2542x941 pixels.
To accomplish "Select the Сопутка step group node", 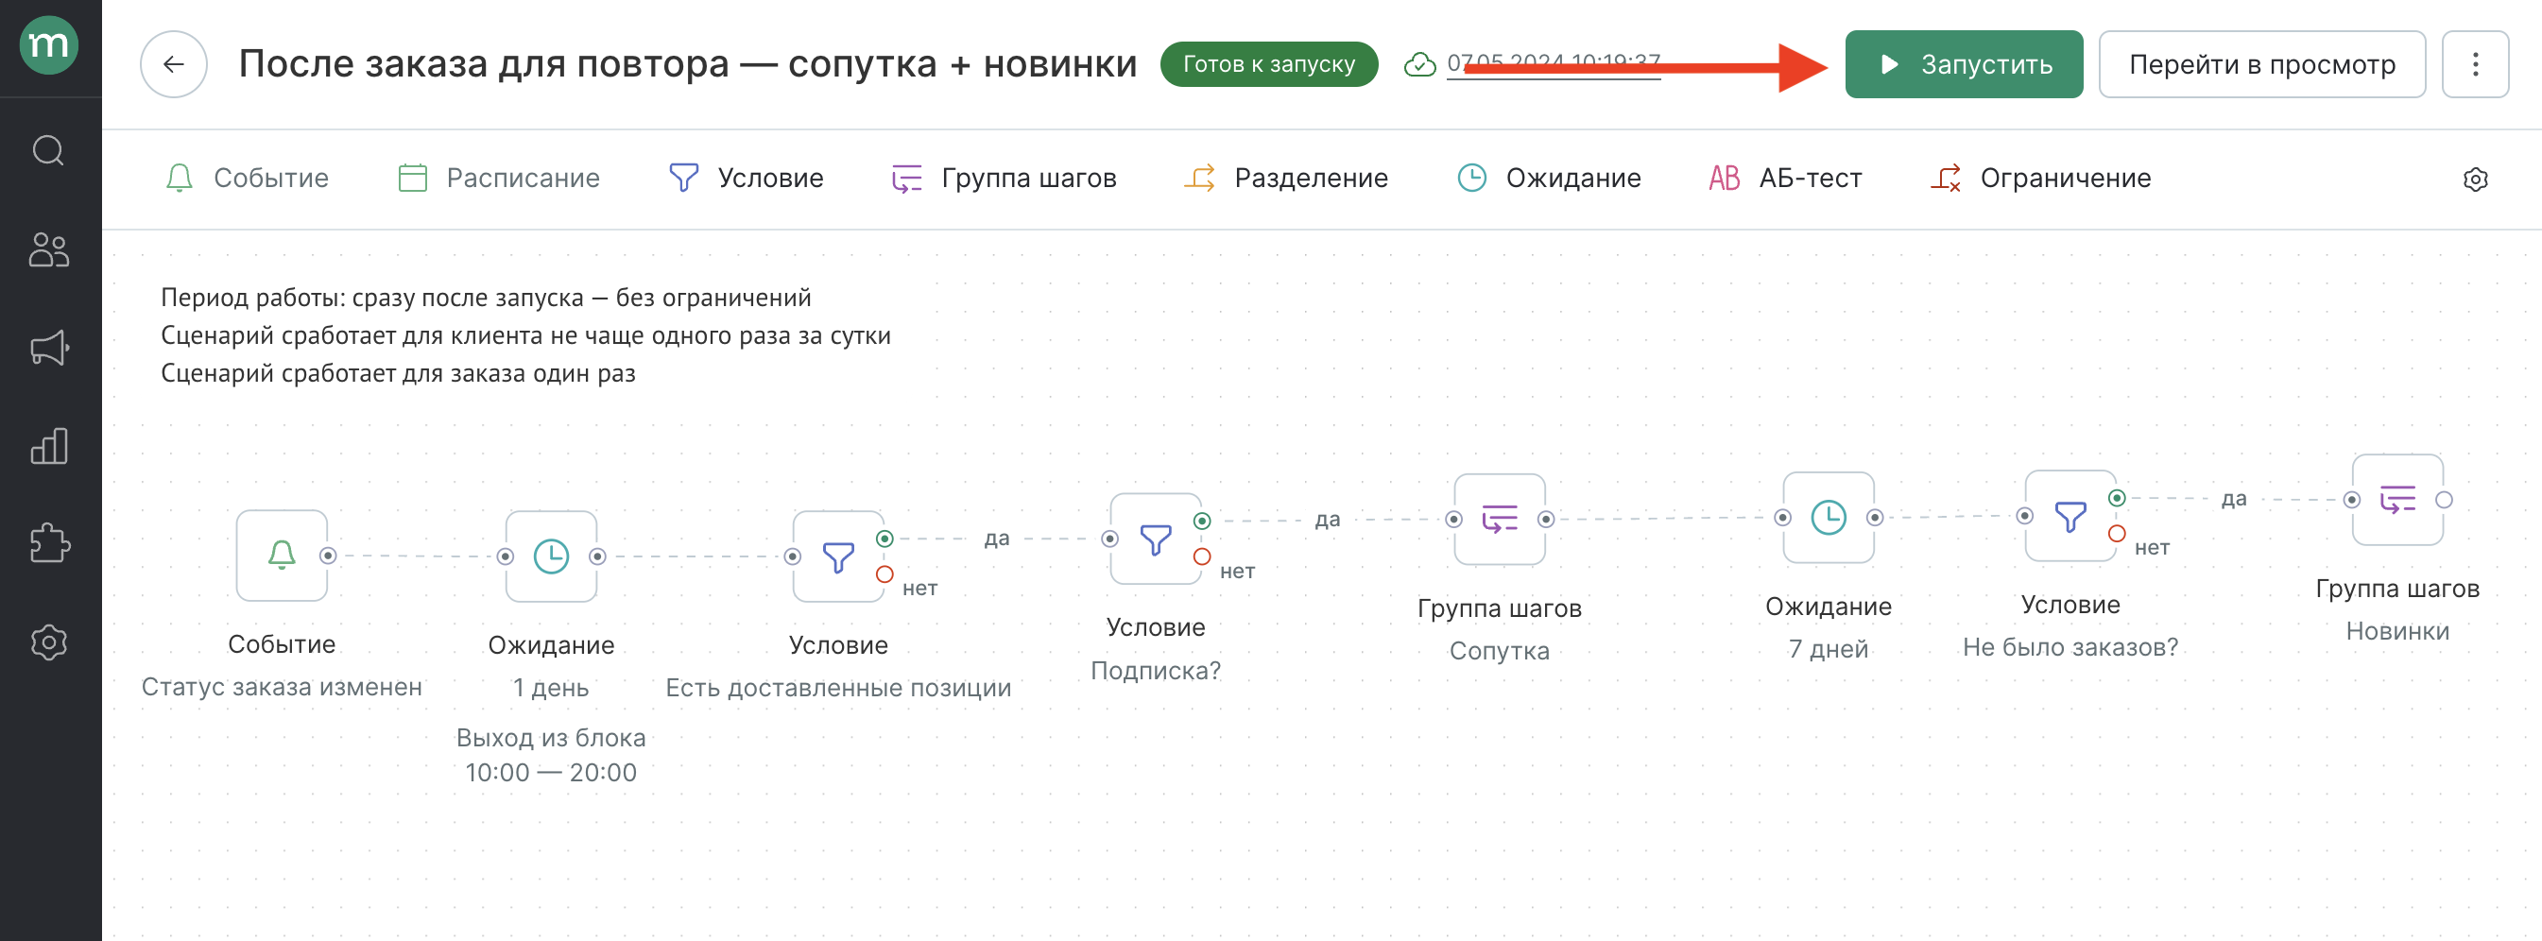I will tap(1499, 519).
